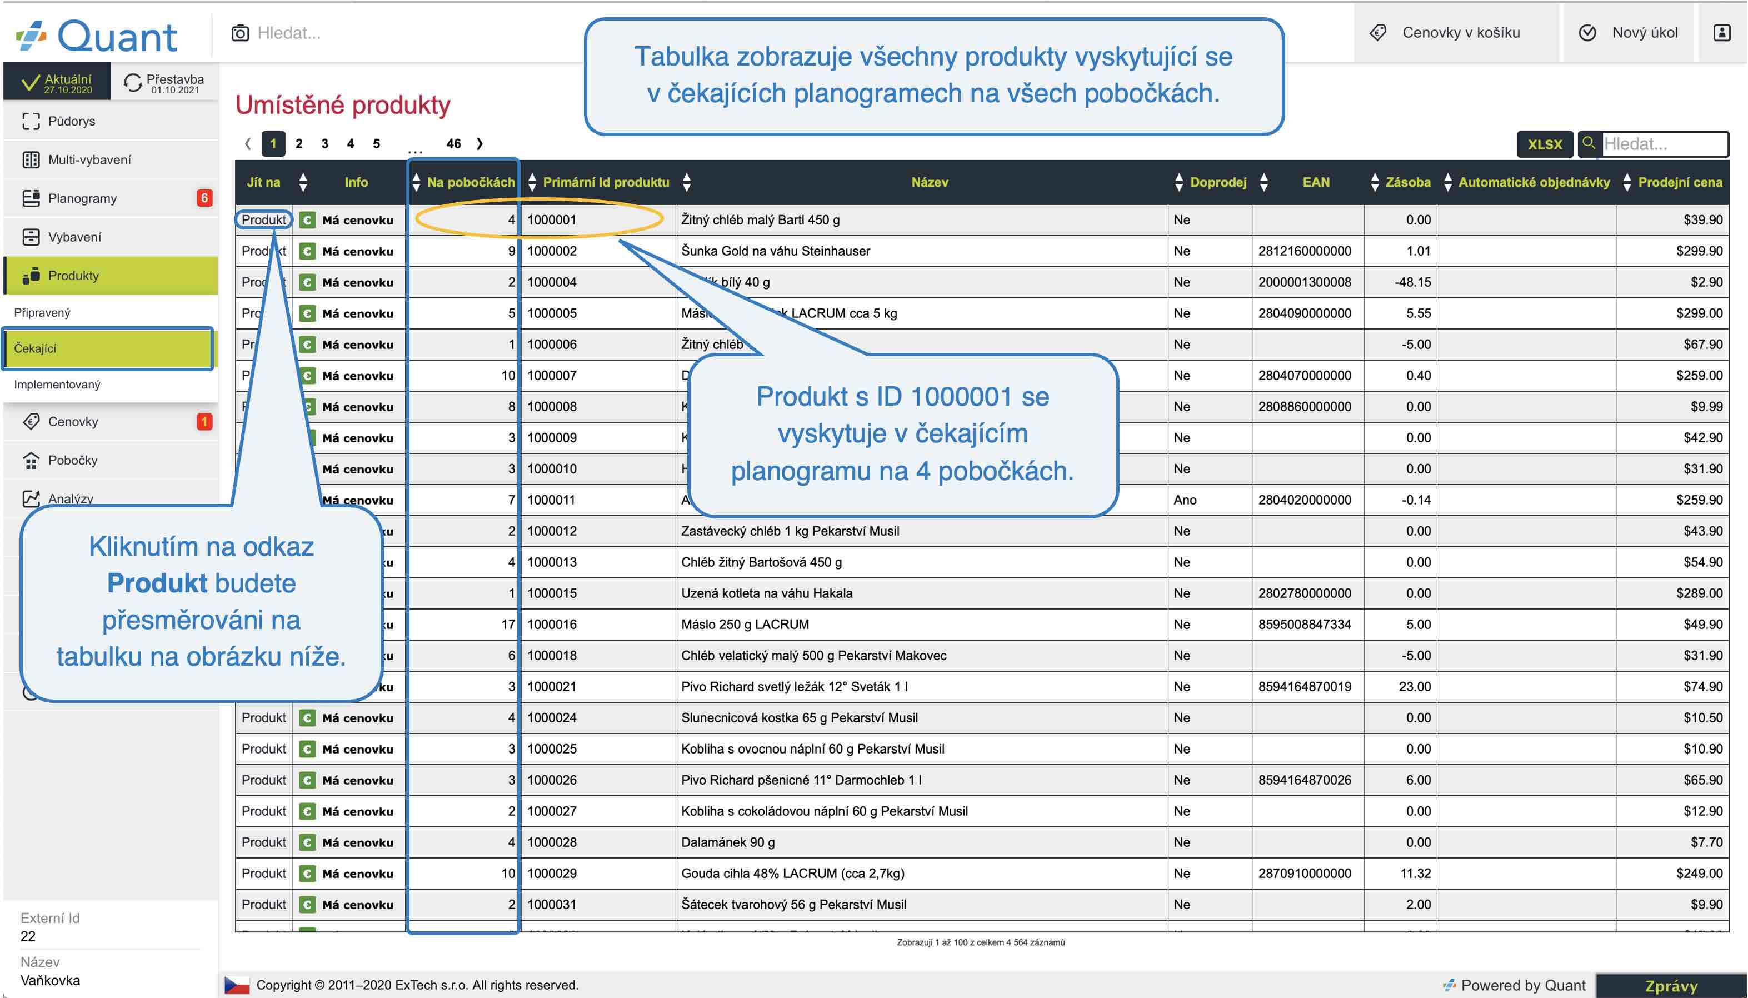Click the Czech flag language icon

pyautogui.click(x=237, y=985)
